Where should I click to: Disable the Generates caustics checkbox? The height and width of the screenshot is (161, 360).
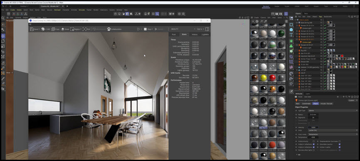pos(340,144)
